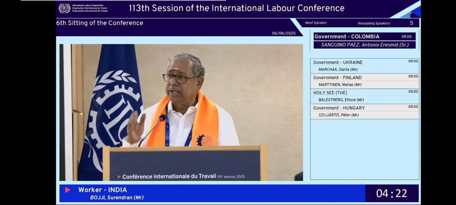
Task: Click the red play arrow beside Worker - INDIA
Action: point(68,190)
